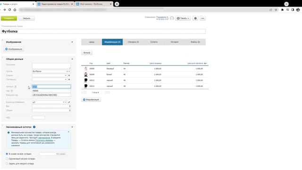The width and height of the screenshot is (302, 170).
Task: Click the Закрыть close-form button
Action: coord(26,18)
